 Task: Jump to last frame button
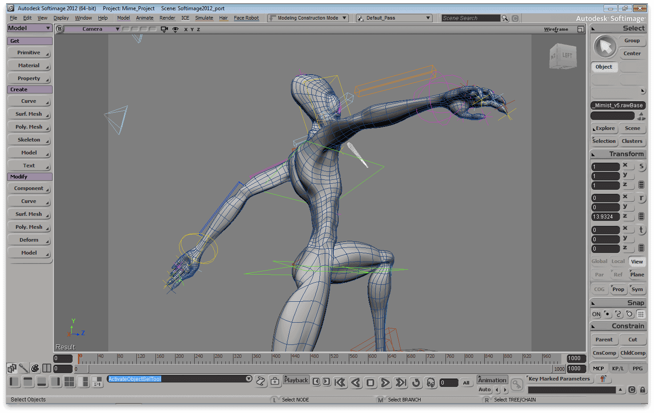(401, 383)
